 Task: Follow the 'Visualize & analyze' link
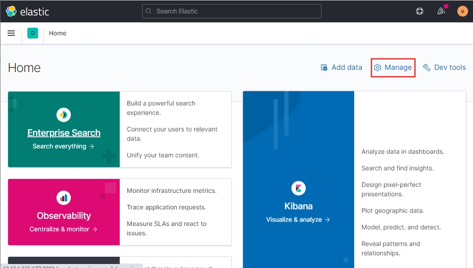(x=298, y=220)
